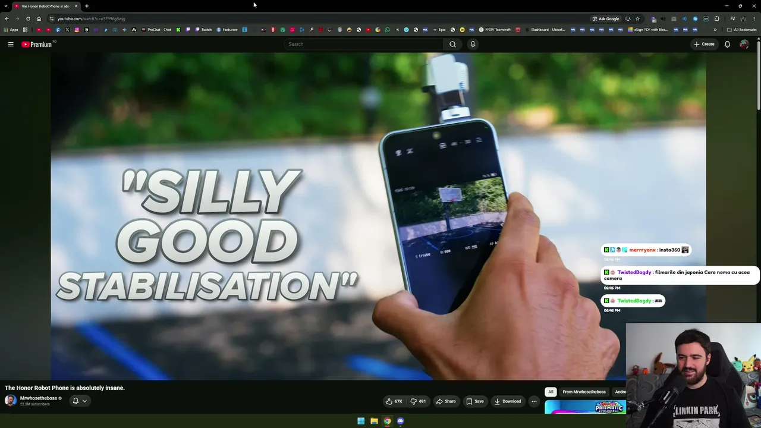
Task: Open the Twitch bookmark
Action: [203, 30]
